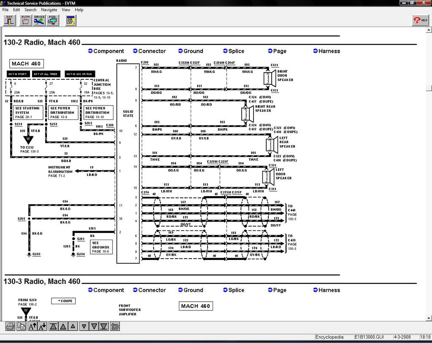Click Page link under 130-2 Radio section
This screenshot has width=432, height=343.
277,51
